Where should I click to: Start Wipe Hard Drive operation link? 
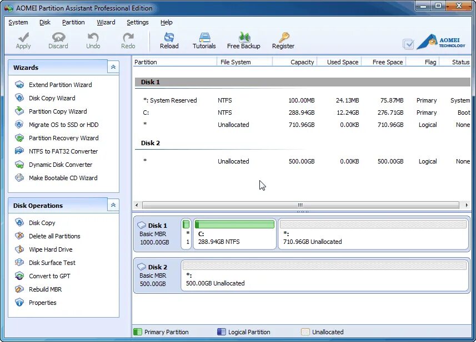pos(51,249)
